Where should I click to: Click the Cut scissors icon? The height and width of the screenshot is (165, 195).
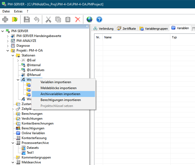pyautogui.click(x=48, y=19)
